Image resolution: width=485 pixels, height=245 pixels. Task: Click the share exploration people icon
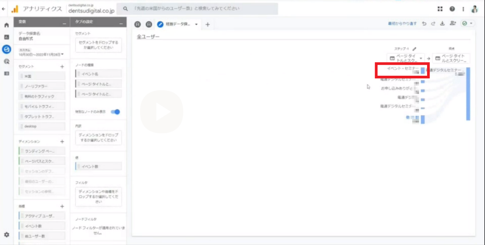click(452, 23)
